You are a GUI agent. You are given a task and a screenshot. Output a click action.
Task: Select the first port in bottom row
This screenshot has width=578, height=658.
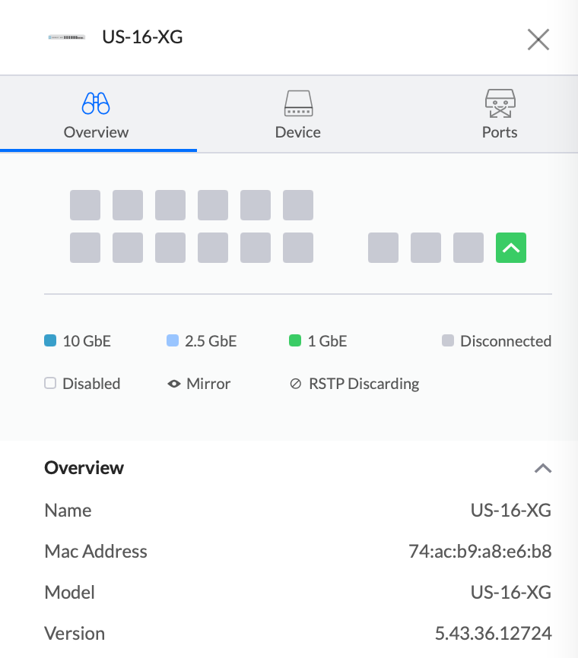(85, 248)
